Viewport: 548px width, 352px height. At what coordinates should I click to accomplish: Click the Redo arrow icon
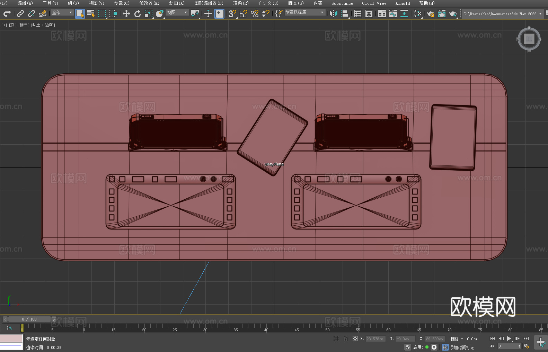point(7,13)
